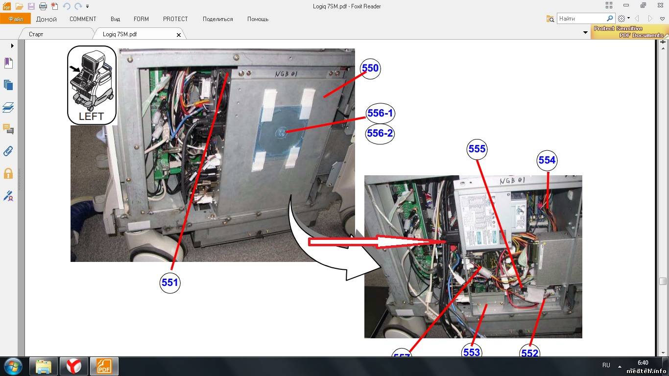Click the Protect Sensitive PDF Documents banner
Image resolution: width=669 pixels, height=376 pixels.
pyautogui.click(x=628, y=32)
